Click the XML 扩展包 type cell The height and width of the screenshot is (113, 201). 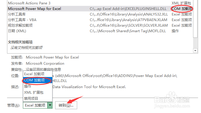pyautogui.click(x=181, y=3)
